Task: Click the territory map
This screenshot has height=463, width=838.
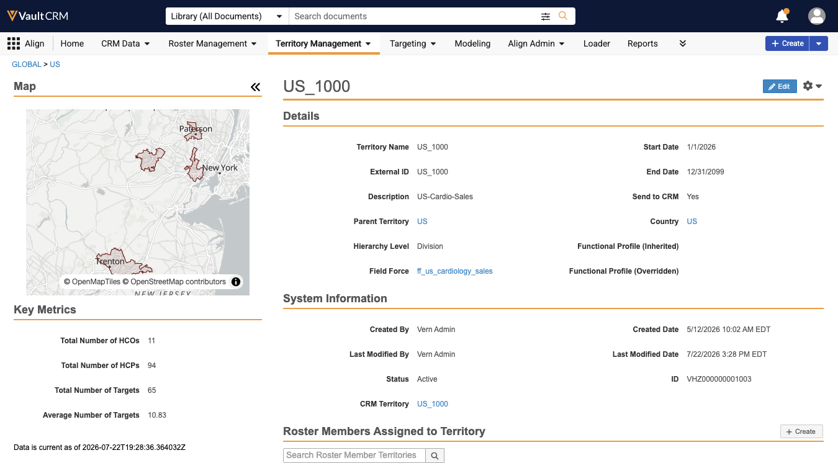Action: pos(138,202)
